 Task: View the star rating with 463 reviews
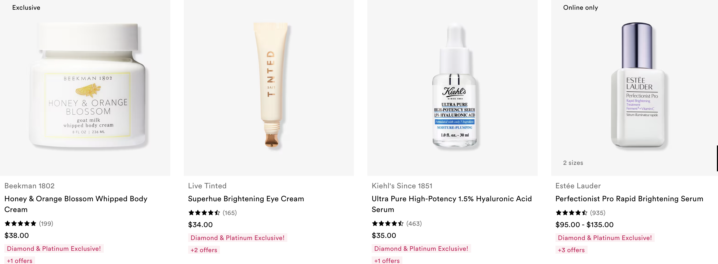pos(397,224)
